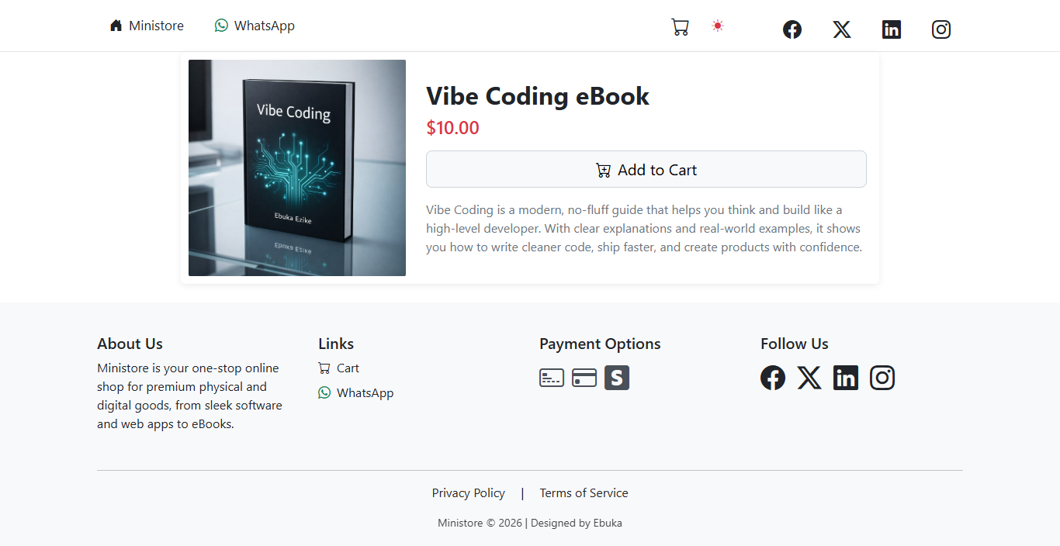Open LinkedIn icon under Follow Us

[x=846, y=378]
